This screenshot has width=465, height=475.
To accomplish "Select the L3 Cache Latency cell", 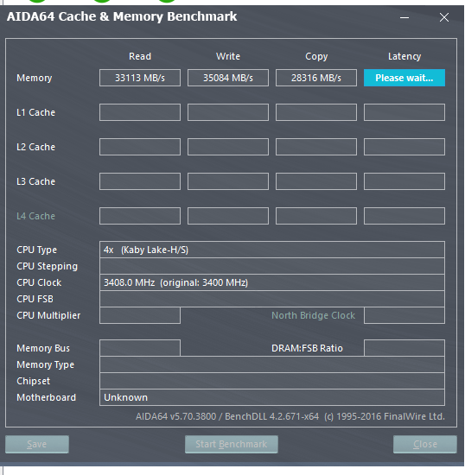I will (x=404, y=181).
